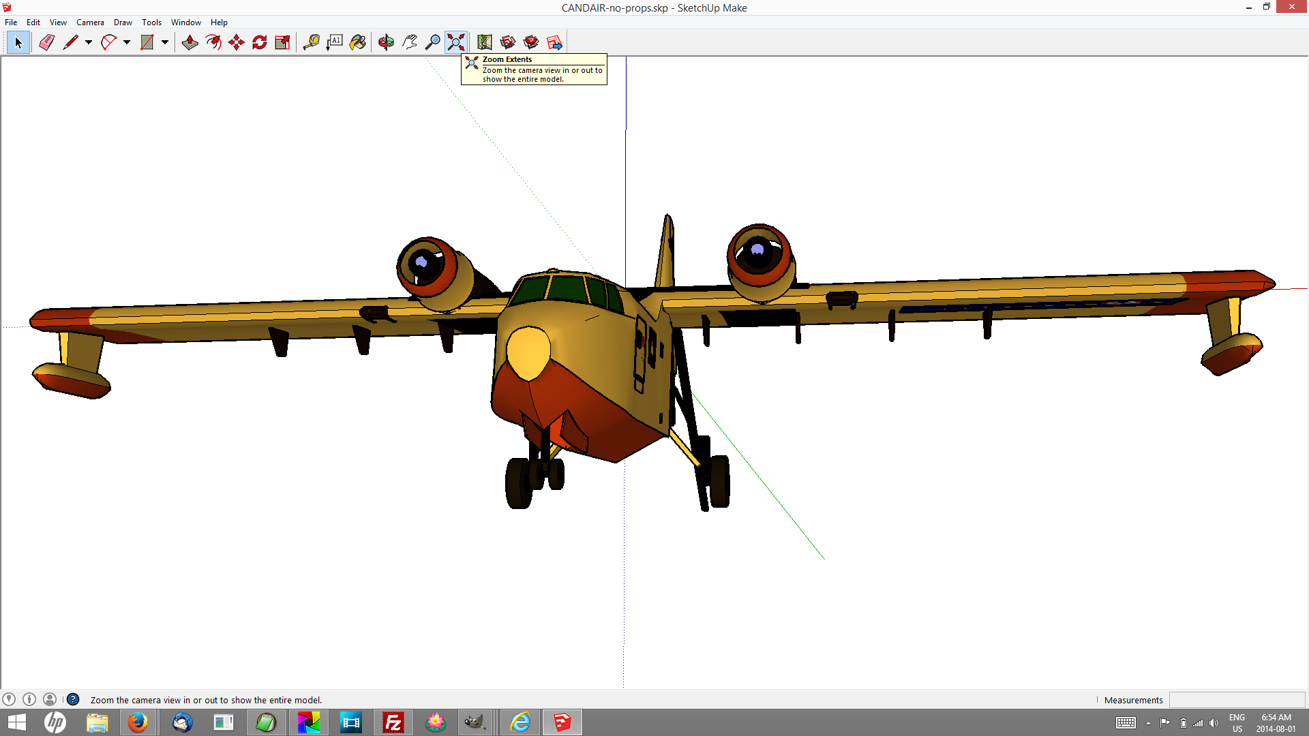Open GIMP from the taskbar
The height and width of the screenshot is (736, 1309).
[475, 722]
